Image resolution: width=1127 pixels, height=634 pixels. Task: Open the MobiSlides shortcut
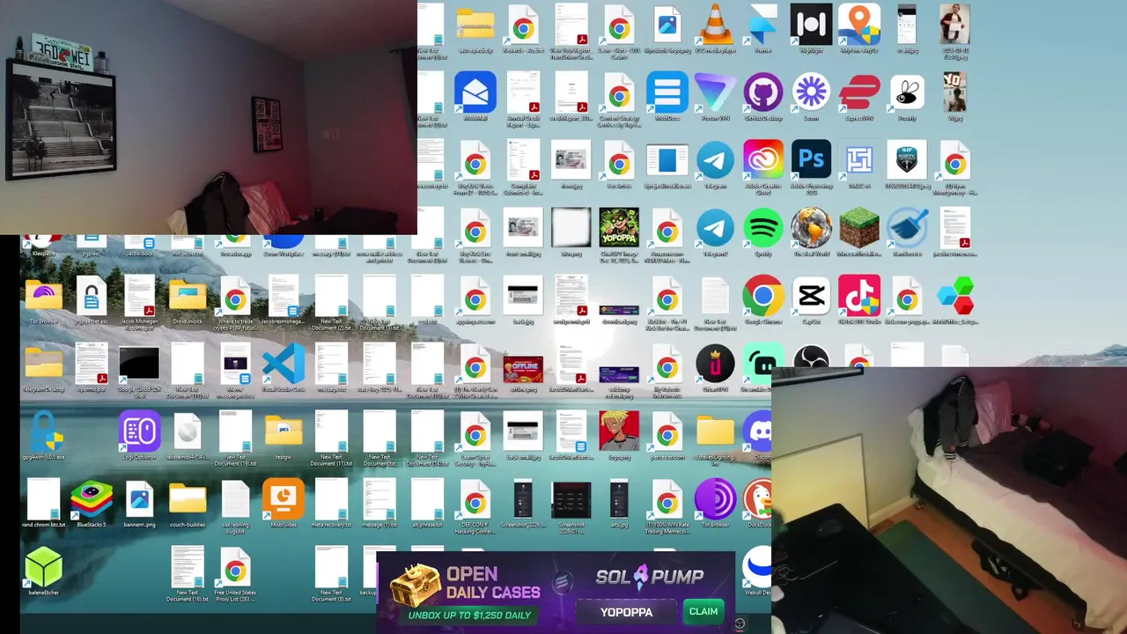[x=284, y=500]
